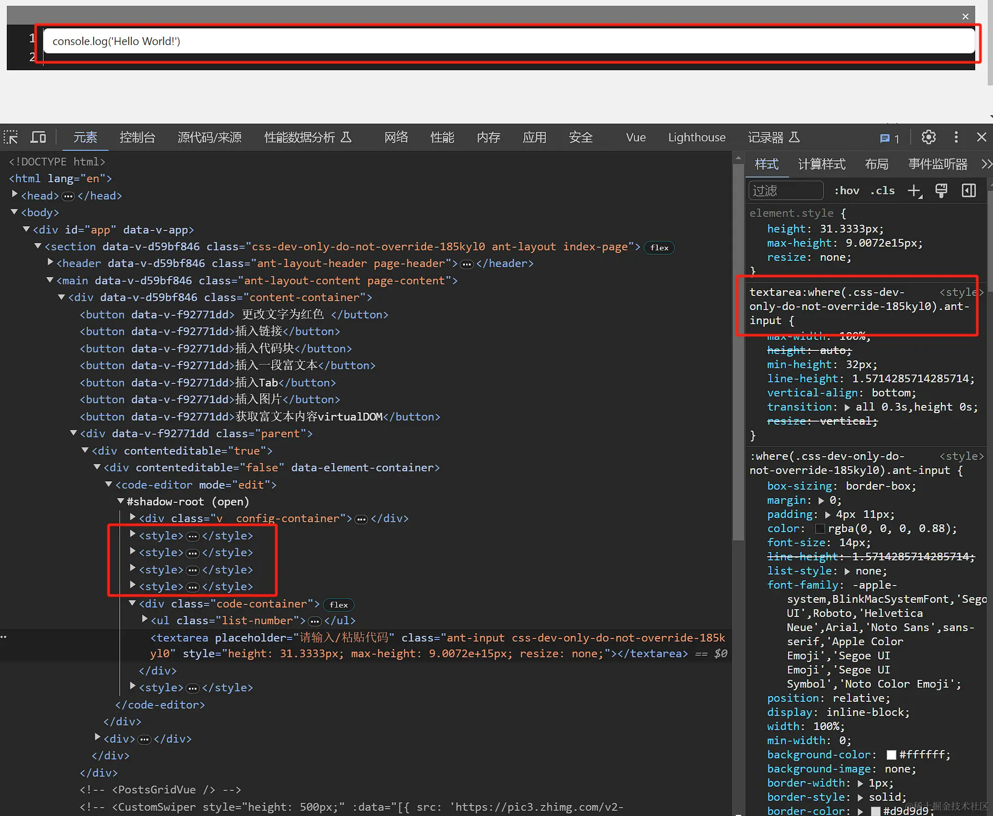Open the DevTools three-dot menu
This screenshot has height=816, width=993.
tap(956, 137)
